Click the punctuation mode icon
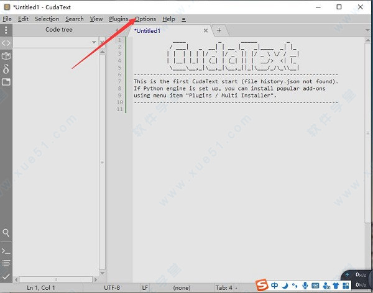 click(295, 286)
